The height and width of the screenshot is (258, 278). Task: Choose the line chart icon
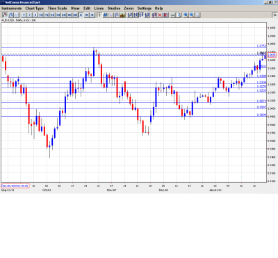pos(17,15)
